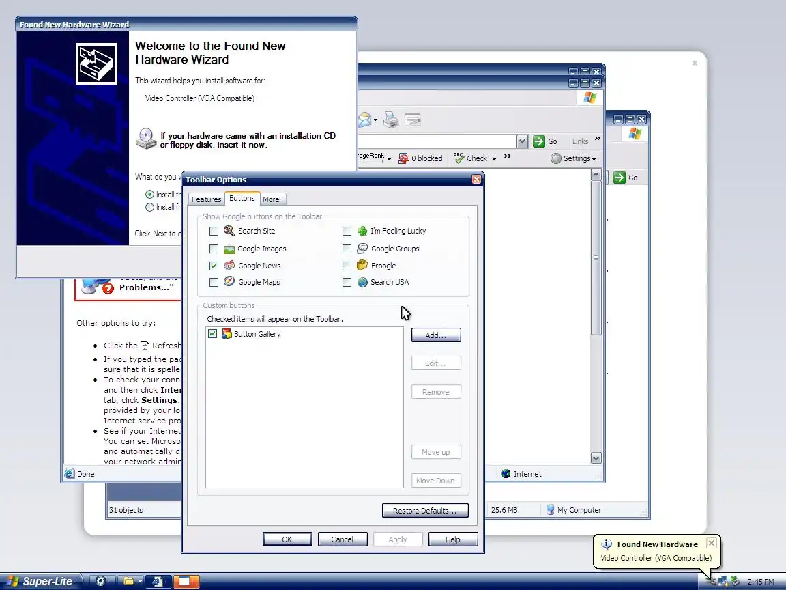This screenshot has height=590, width=786.
Task: Enable the Search USA checkbox
Action: (347, 283)
